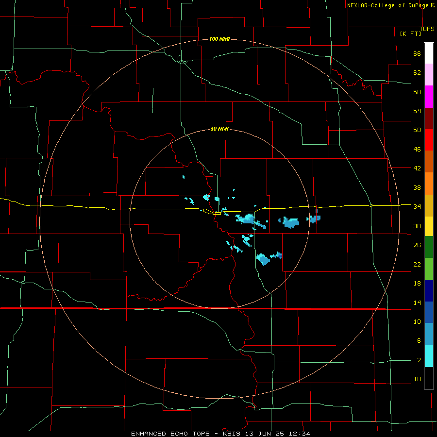
Task: Click the TOPS legend title
Action: (x=427, y=29)
